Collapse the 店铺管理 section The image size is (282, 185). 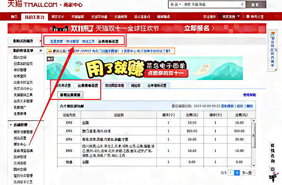pyautogui.click(x=11, y=125)
